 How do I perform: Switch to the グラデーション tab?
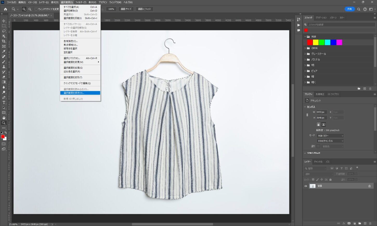pyautogui.click(x=321, y=18)
